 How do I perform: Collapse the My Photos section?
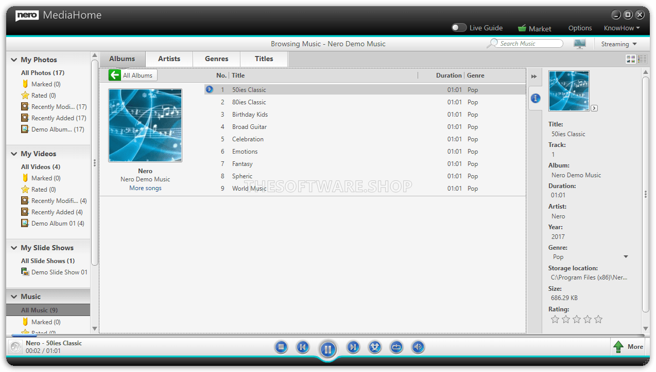[x=14, y=60]
